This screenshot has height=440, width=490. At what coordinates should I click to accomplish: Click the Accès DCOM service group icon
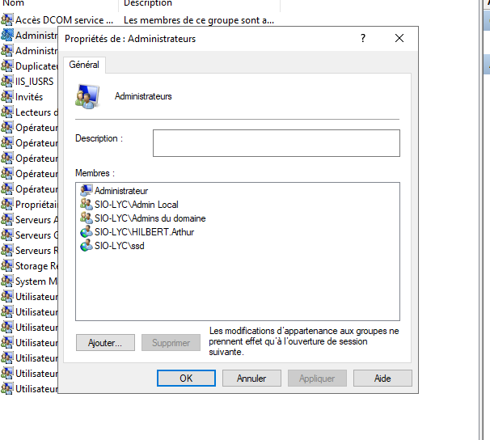pyautogui.click(x=7, y=19)
